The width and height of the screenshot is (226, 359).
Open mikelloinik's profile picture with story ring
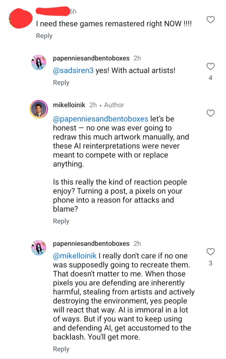tap(38, 109)
